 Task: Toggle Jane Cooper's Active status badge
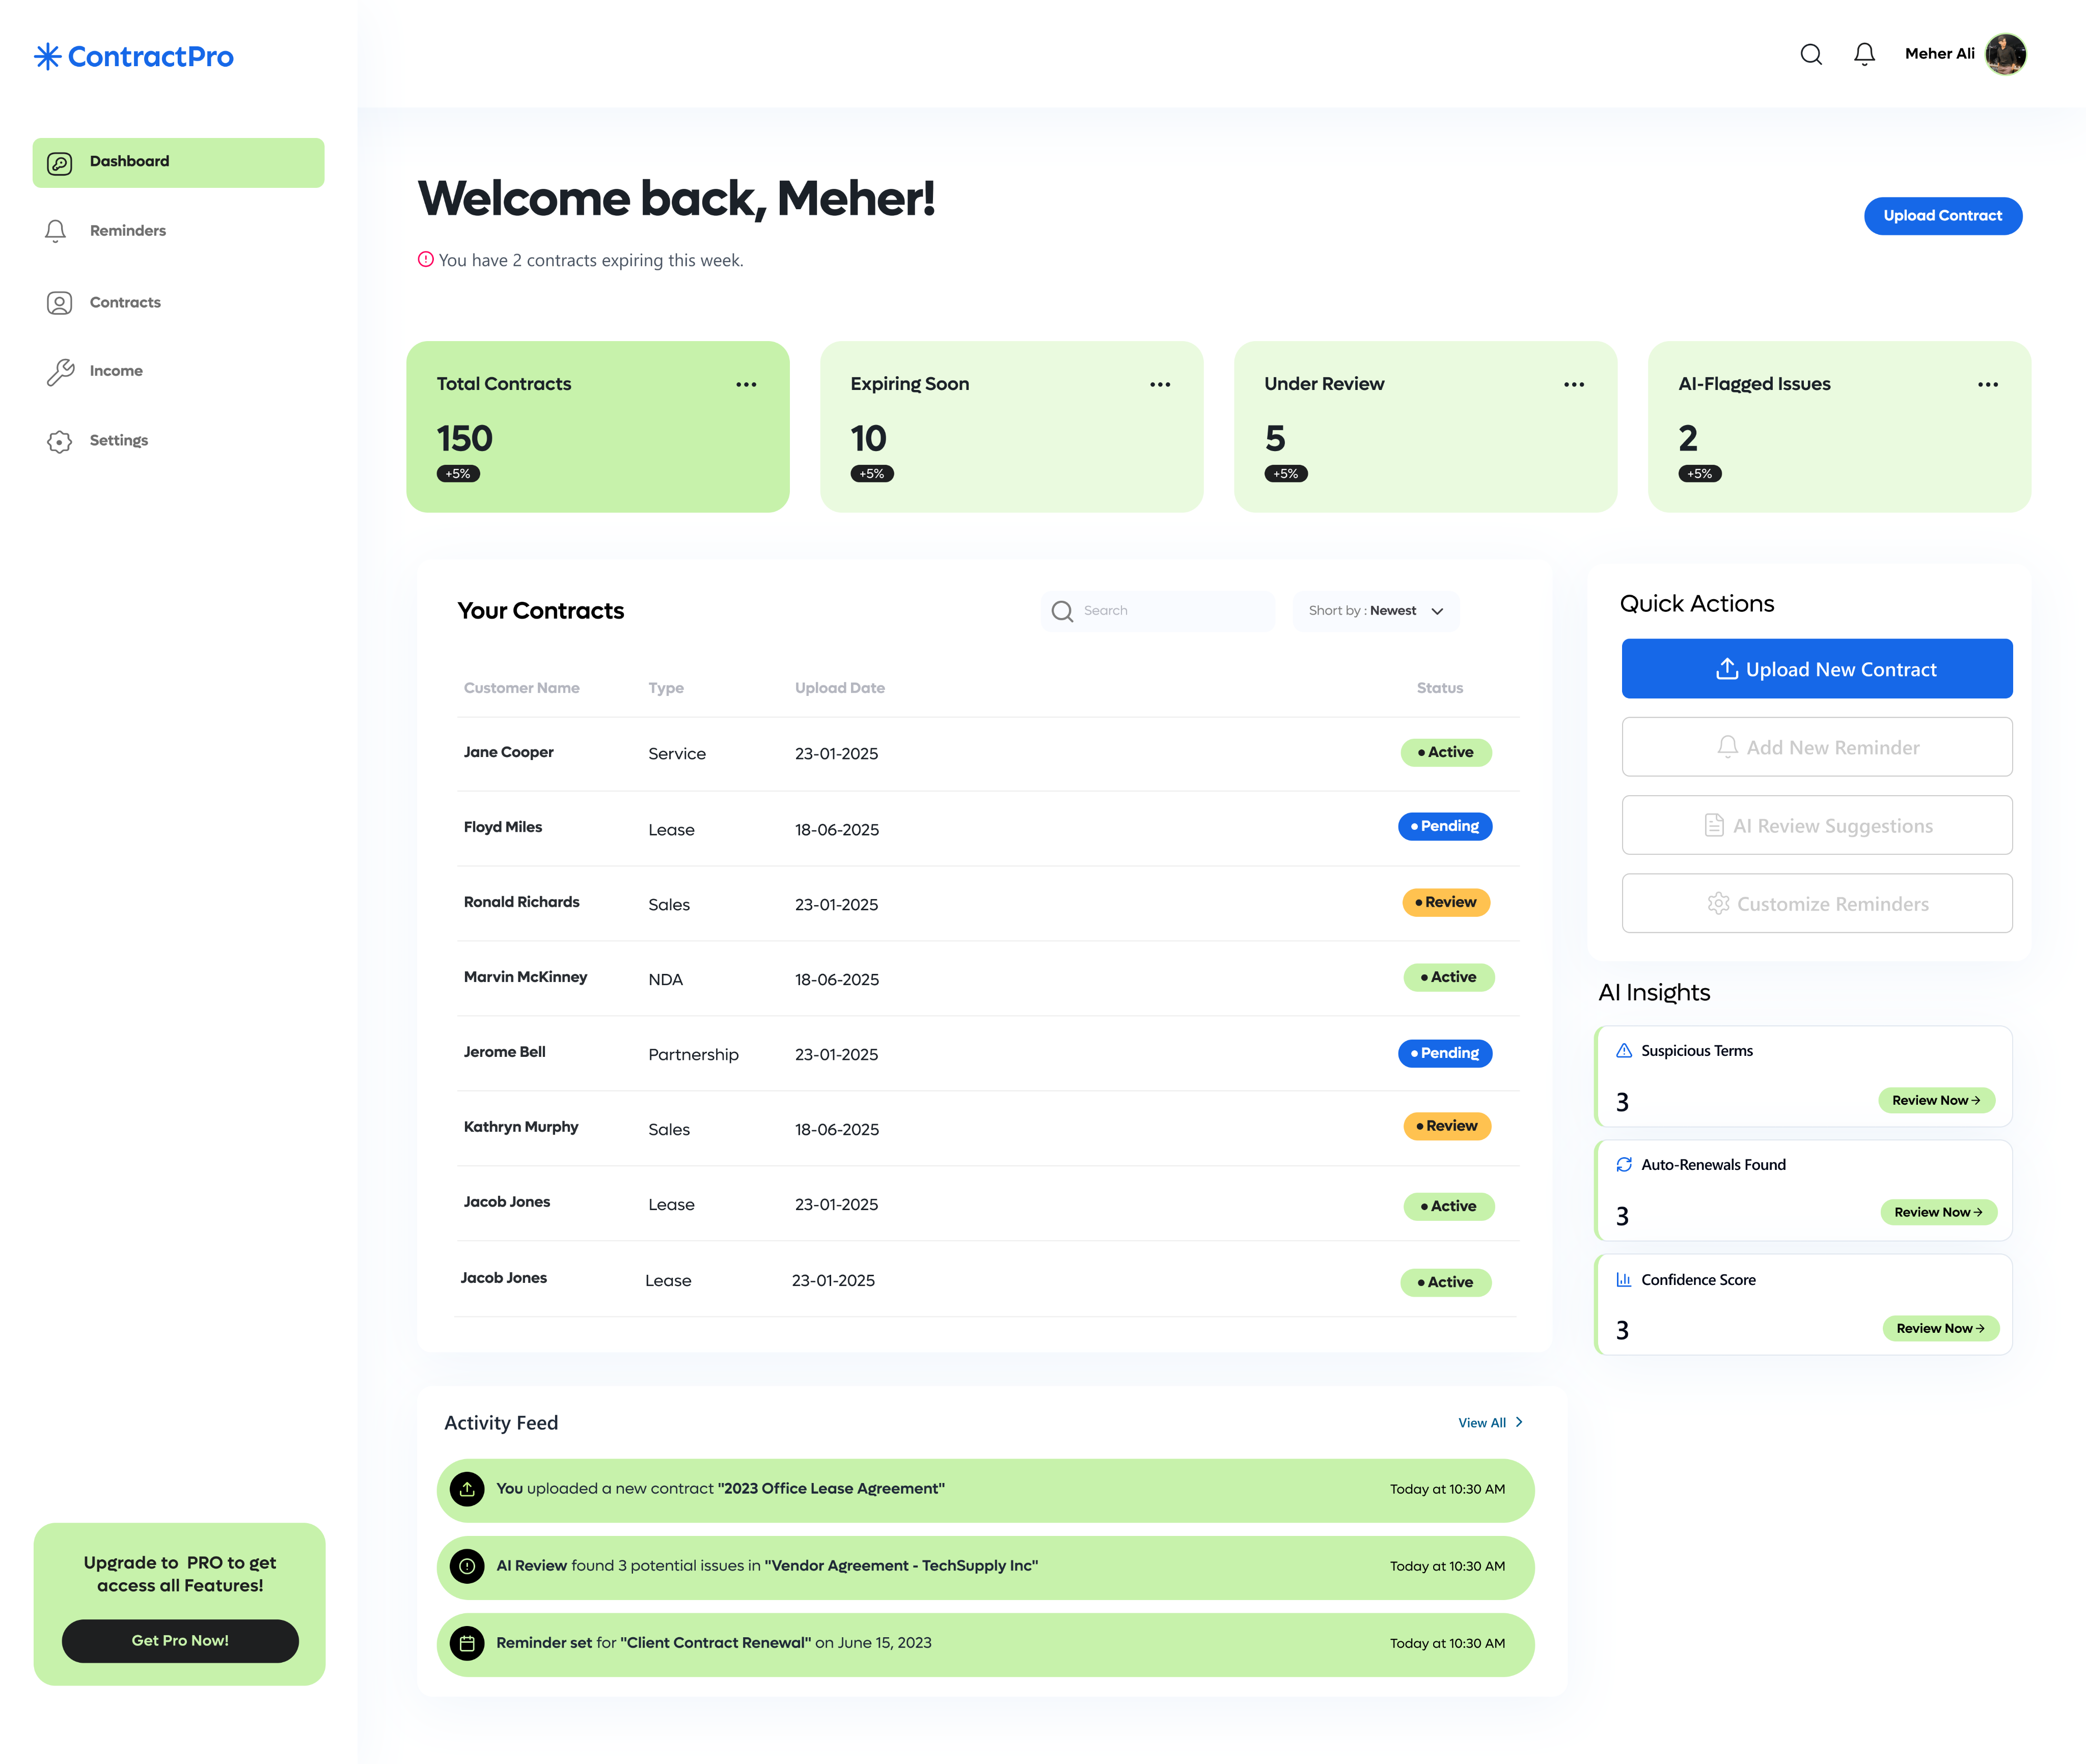1446,752
